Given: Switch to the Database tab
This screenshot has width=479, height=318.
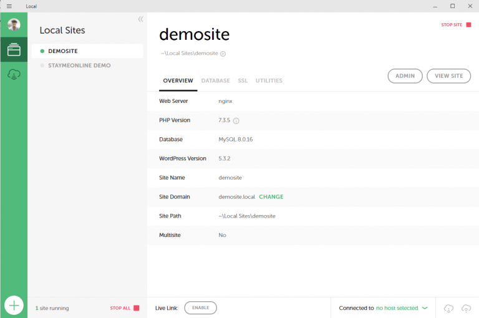Looking at the screenshot, I should tap(215, 81).
